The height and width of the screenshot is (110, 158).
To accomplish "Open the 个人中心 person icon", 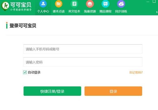I will 43,4.
